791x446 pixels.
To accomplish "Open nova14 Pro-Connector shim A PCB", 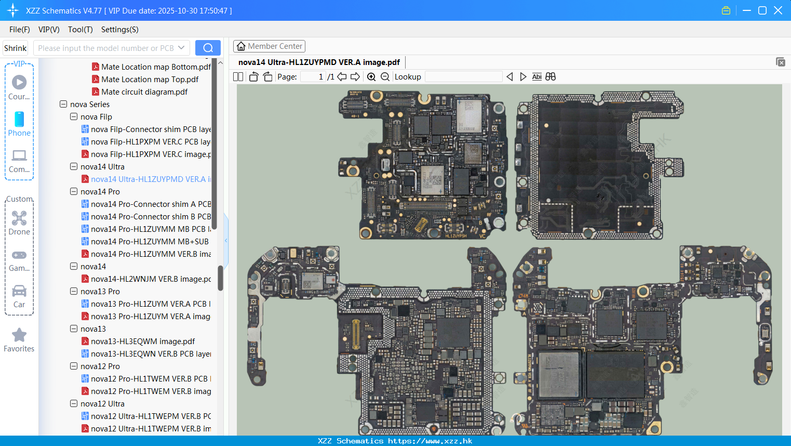I will click(146, 204).
